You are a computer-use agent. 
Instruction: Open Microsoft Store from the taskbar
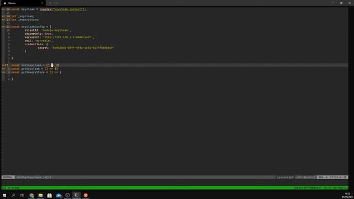pyautogui.click(x=49, y=195)
